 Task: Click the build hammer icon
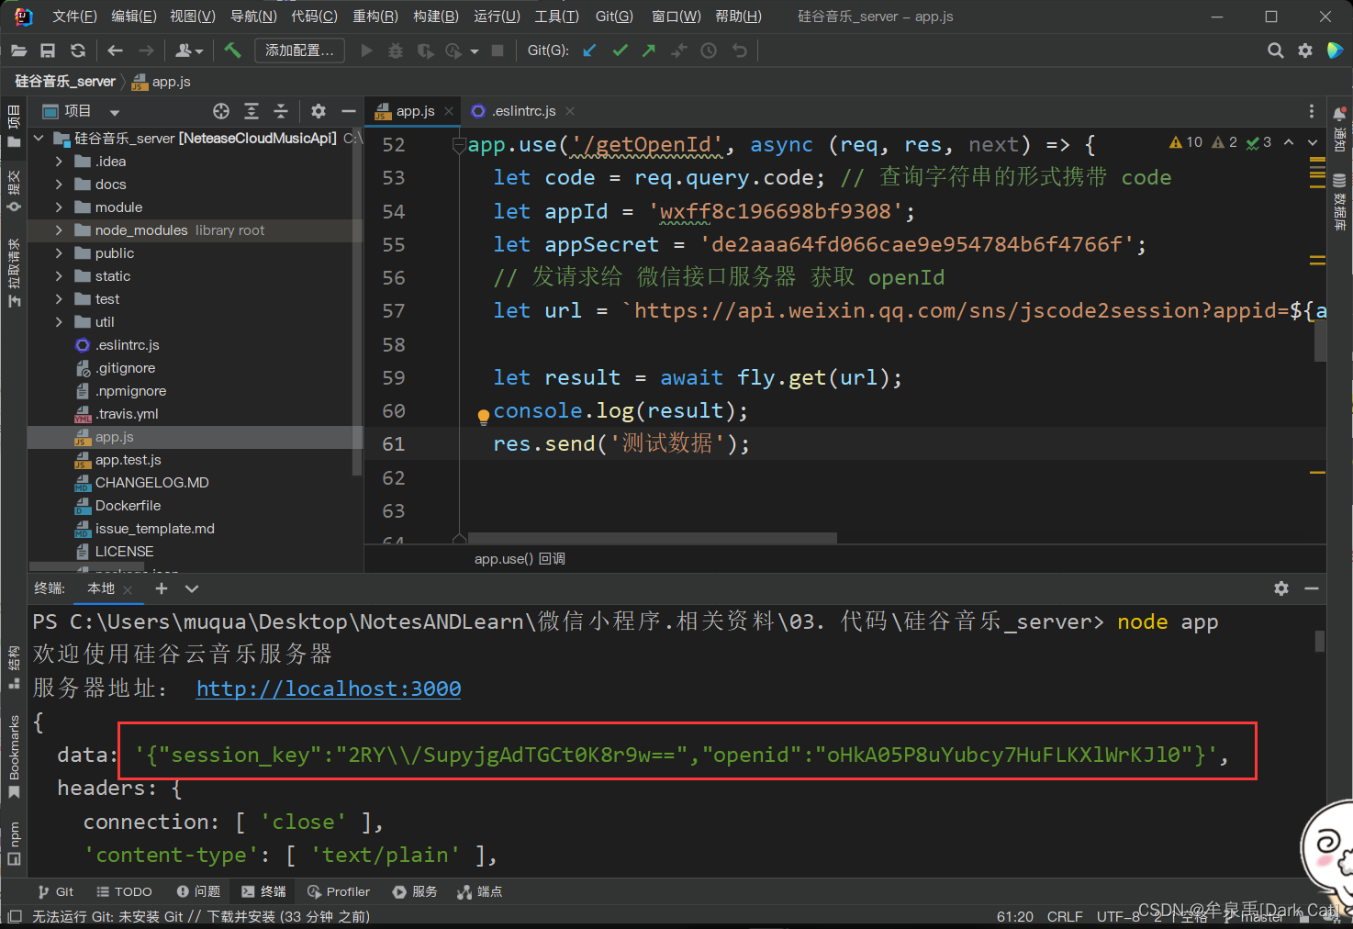[x=232, y=50]
